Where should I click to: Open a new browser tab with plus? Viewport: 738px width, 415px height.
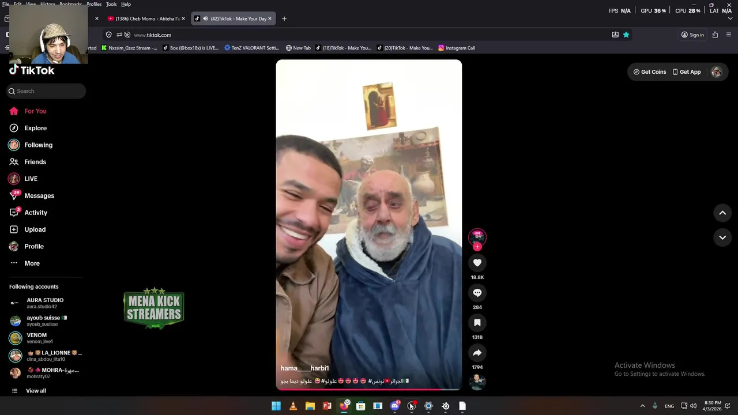(x=284, y=18)
